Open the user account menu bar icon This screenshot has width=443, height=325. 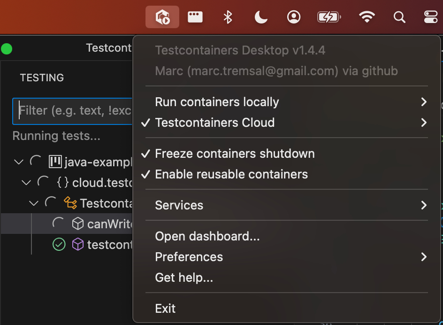[294, 17]
